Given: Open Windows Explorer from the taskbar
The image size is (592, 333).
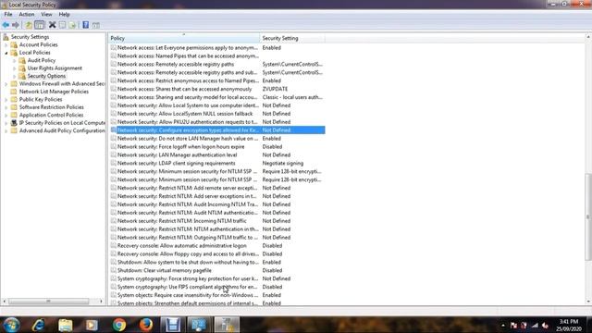Looking at the screenshot, I should tap(66, 325).
